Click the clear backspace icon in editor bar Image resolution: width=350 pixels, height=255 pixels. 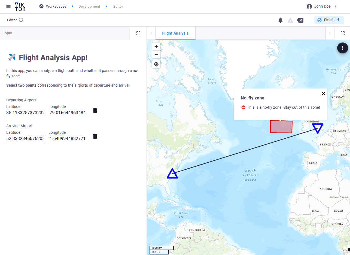coord(300,20)
